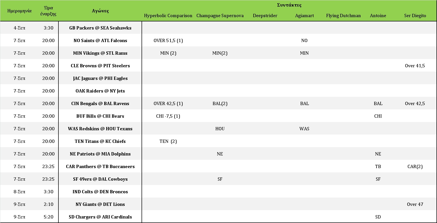The width and height of the screenshot is (437, 223).
Task: Click the Deepstrider column header
Action: [265, 16]
